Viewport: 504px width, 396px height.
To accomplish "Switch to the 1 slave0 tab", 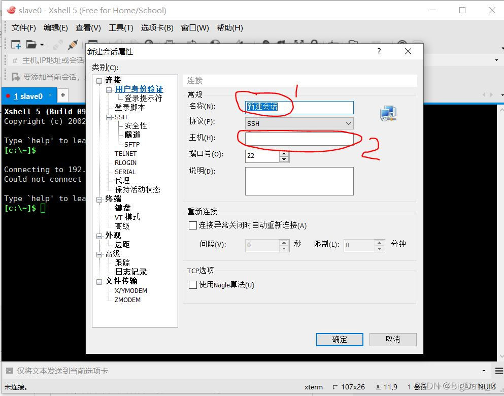I will point(28,96).
